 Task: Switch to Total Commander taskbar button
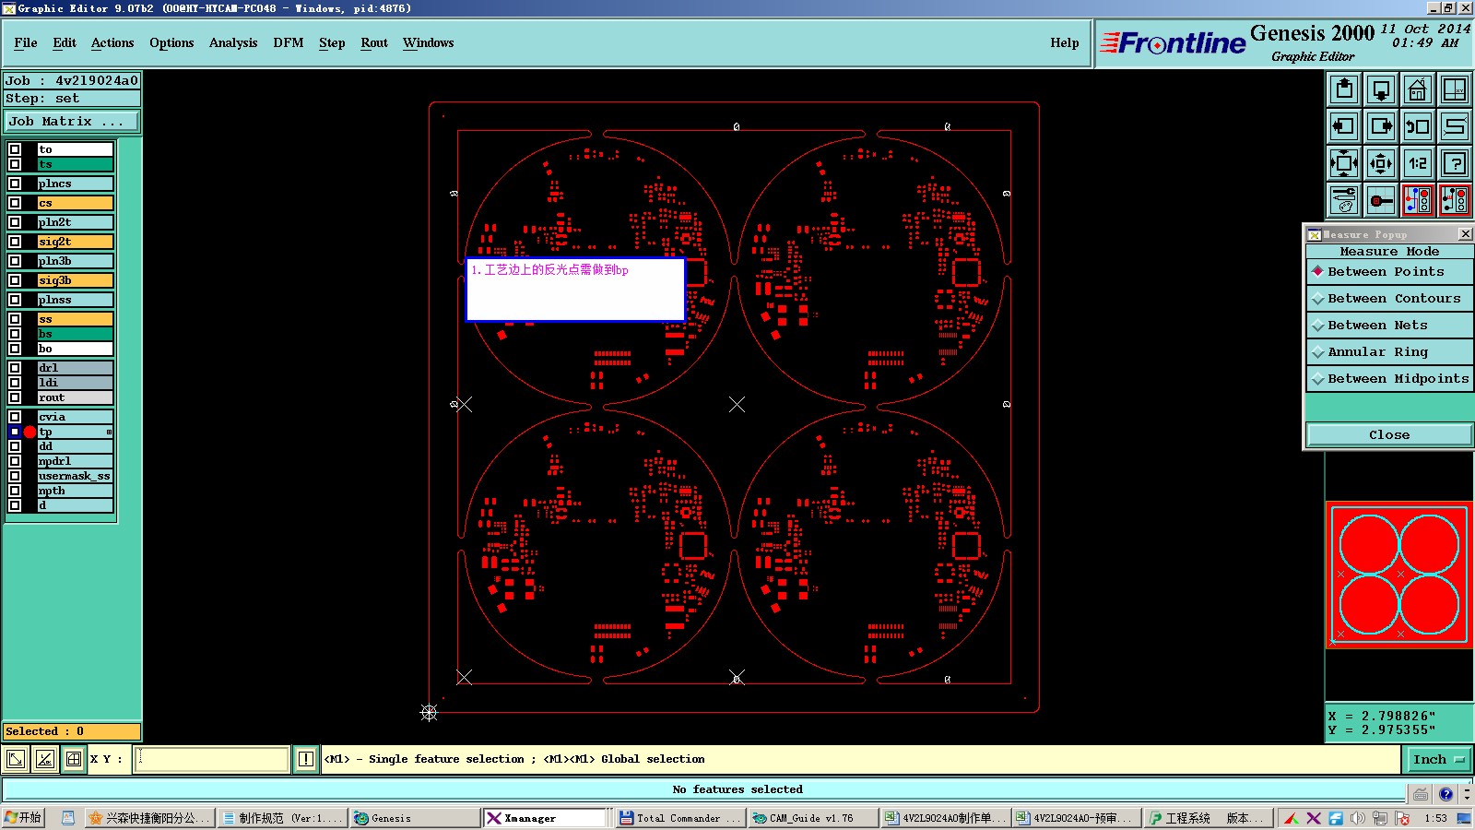click(679, 818)
